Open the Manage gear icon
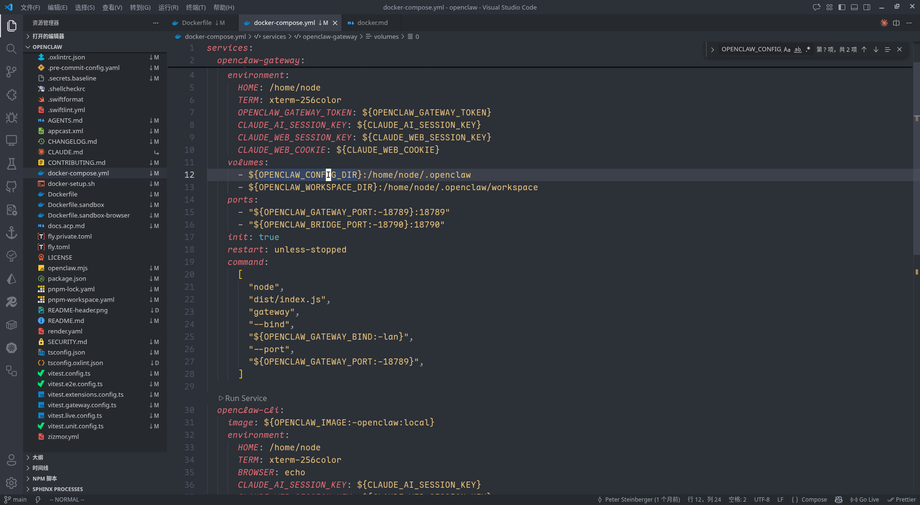Image resolution: width=920 pixels, height=505 pixels. (11, 483)
